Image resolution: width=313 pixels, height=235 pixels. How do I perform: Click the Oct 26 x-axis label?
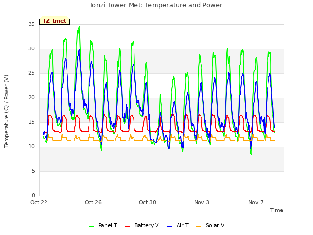[93, 202]
